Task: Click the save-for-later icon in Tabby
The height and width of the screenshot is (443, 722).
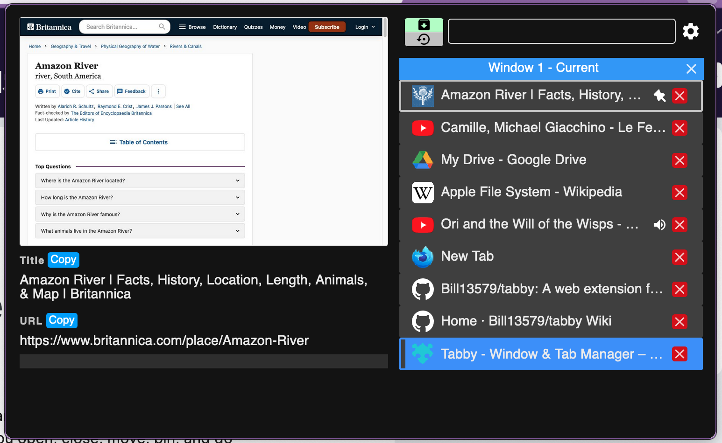Action: pyautogui.click(x=424, y=25)
